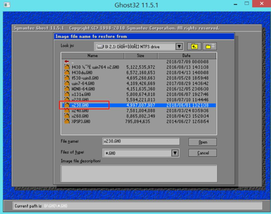Click the Cancel button
The image size is (271, 214).
coord(203,153)
